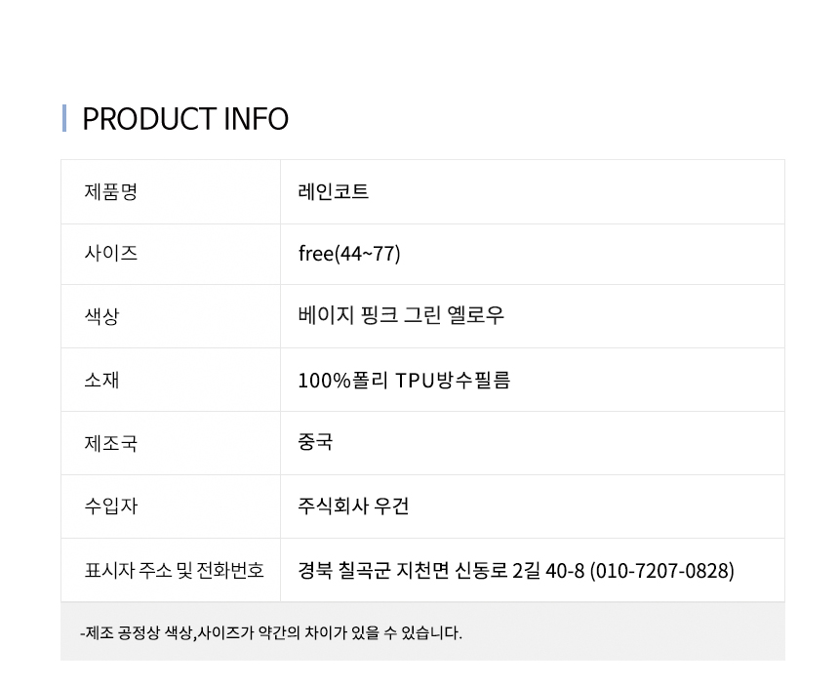This screenshot has height=688, width=839.
Task: Click the 제조 공정상 footnote notice text
Action: (271, 633)
